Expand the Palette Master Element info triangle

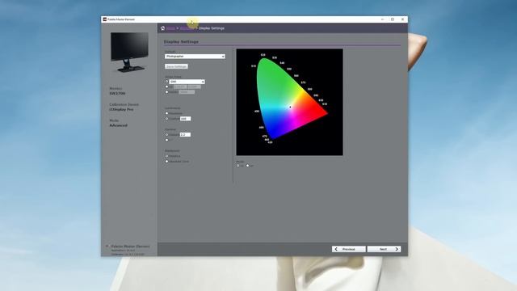pyautogui.click(x=107, y=246)
